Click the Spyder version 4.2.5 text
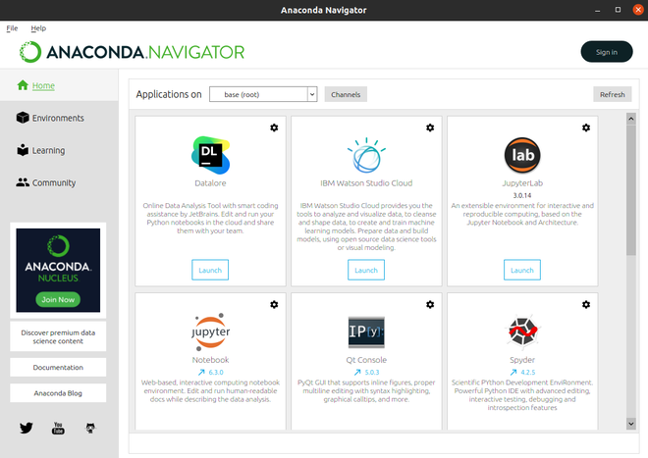This screenshot has height=458, width=648. pyautogui.click(x=528, y=372)
